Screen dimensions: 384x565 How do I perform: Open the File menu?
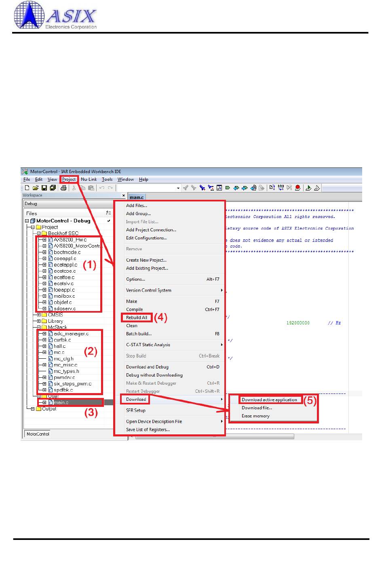point(27,179)
